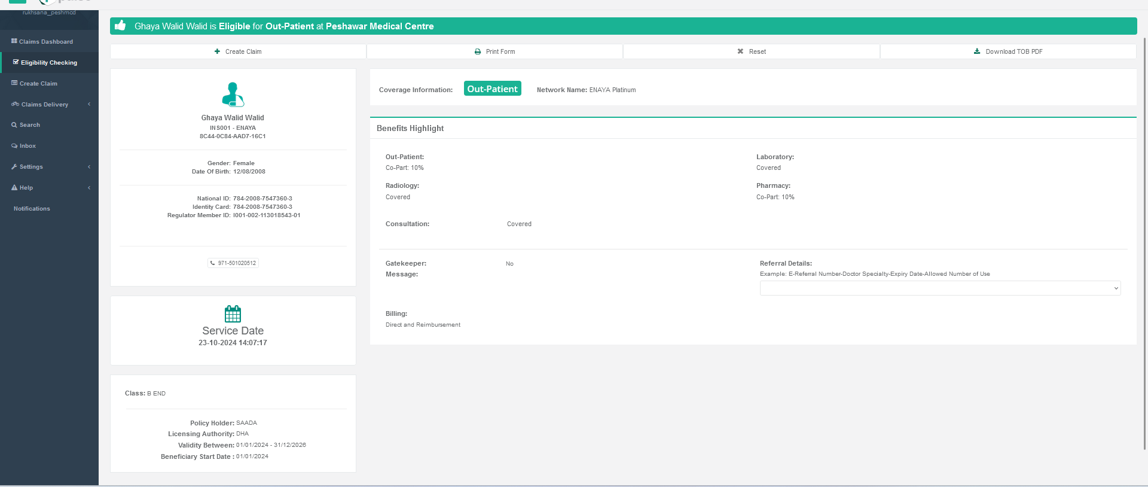This screenshot has width=1148, height=487.
Task: Click the download icon for TOB PDF
Action: point(977,52)
